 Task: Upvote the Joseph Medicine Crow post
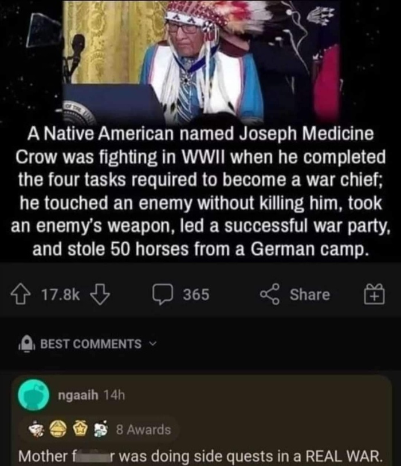(x=21, y=294)
